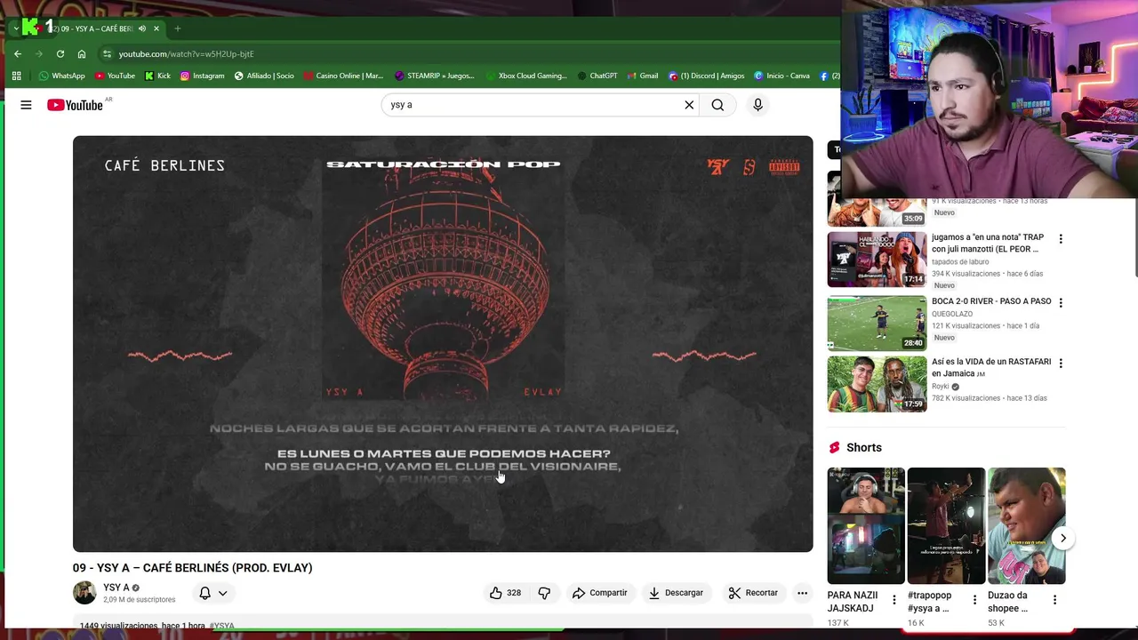The image size is (1138, 640).
Task: Run search with magnifying glass button
Action: (717, 105)
